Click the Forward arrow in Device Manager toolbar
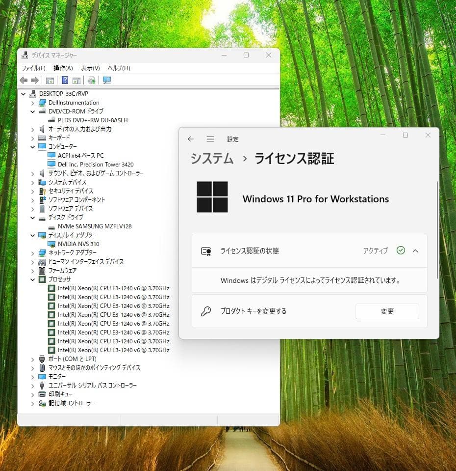Image resolution: width=456 pixels, height=471 pixels. [x=34, y=80]
